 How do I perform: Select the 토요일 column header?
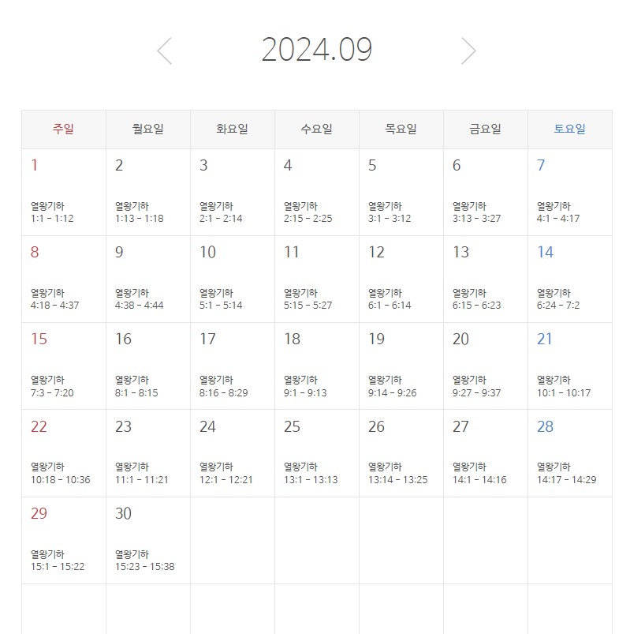coord(569,129)
